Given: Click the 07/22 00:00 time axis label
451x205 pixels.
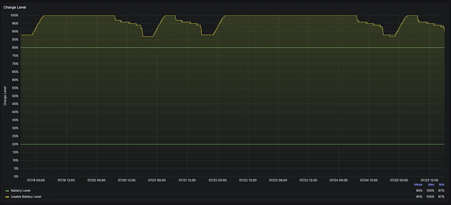Looking at the screenshot, I should pos(218,180).
